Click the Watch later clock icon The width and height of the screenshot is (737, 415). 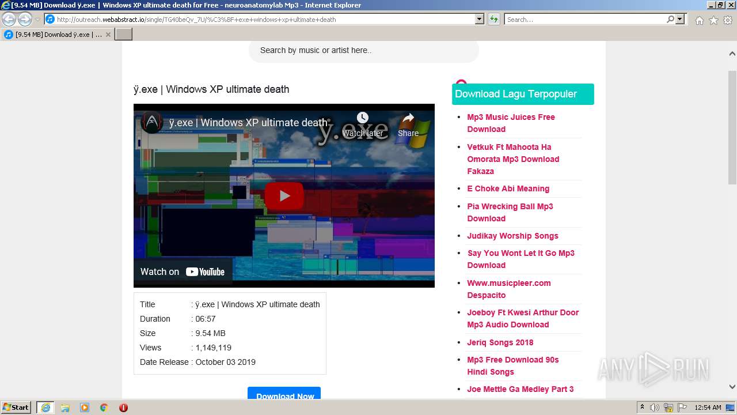pos(362,119)
